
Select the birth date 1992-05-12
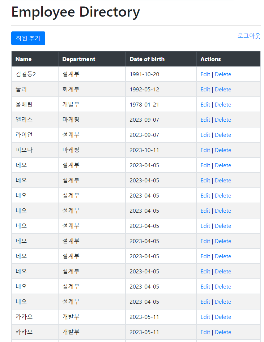click(x=161, y=90)
